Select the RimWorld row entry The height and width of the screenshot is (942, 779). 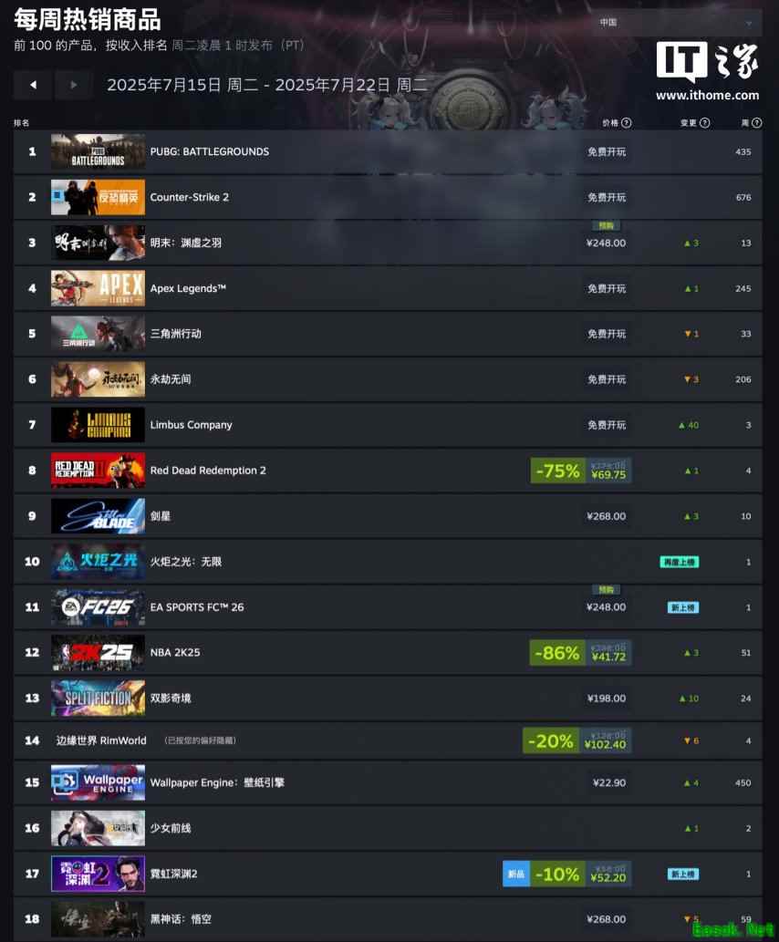[x=388, y=740]
